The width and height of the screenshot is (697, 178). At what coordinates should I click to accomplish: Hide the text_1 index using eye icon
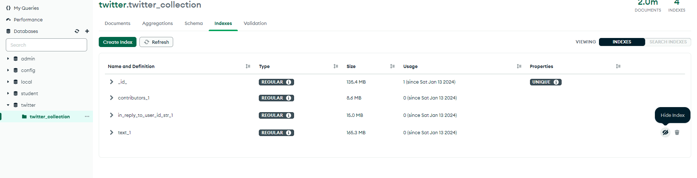click(x=665, y=132)
